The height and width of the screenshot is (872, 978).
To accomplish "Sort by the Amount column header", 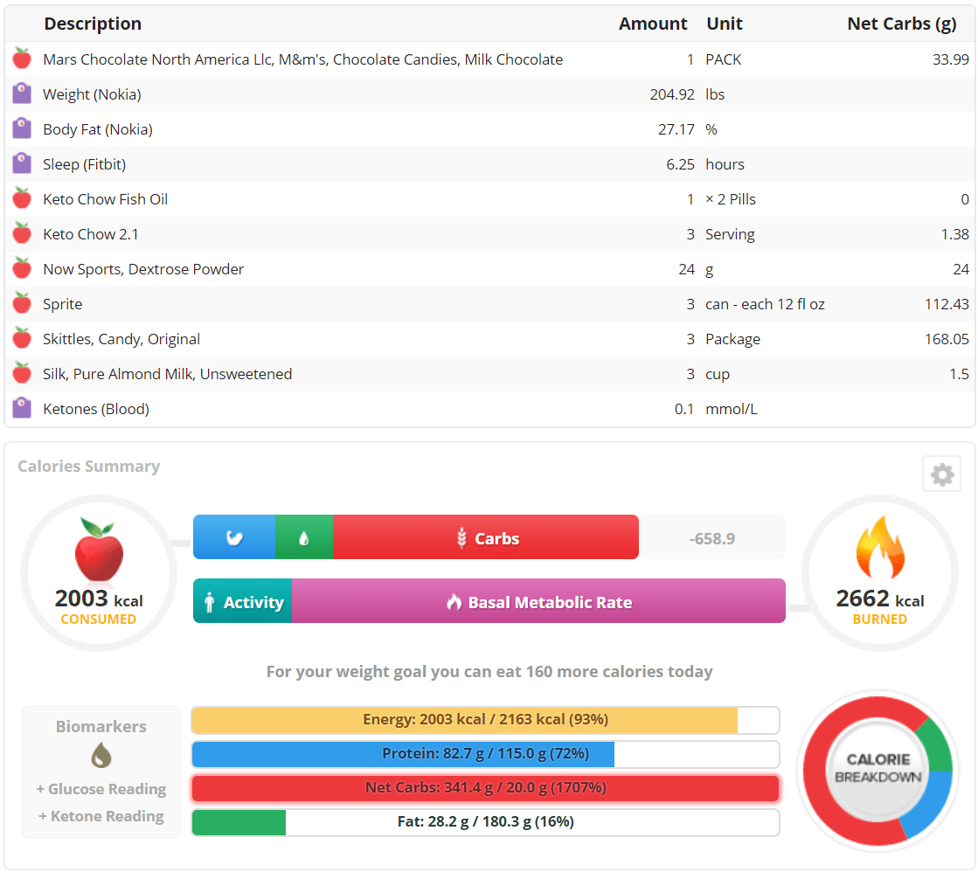I will 653,23.
